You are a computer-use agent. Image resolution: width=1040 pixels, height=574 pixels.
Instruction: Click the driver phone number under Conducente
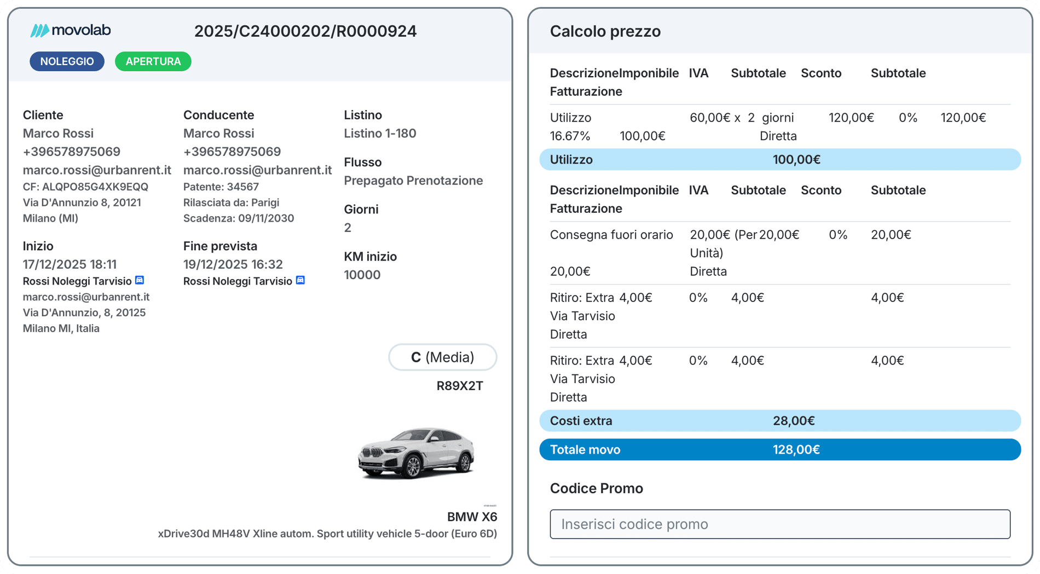(x=232, y=152)
